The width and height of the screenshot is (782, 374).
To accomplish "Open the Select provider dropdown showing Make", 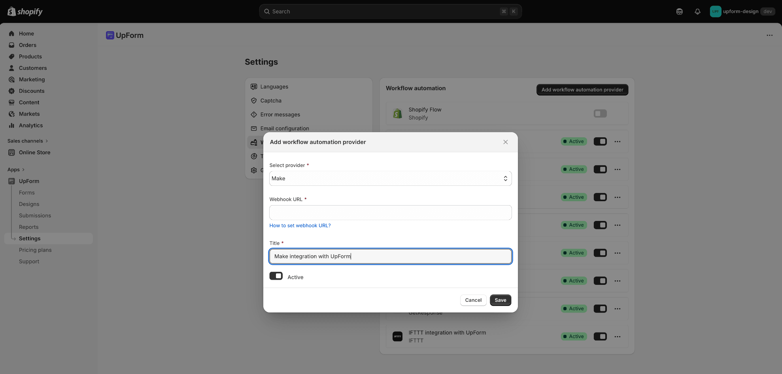I will click(x=390, y=178).
